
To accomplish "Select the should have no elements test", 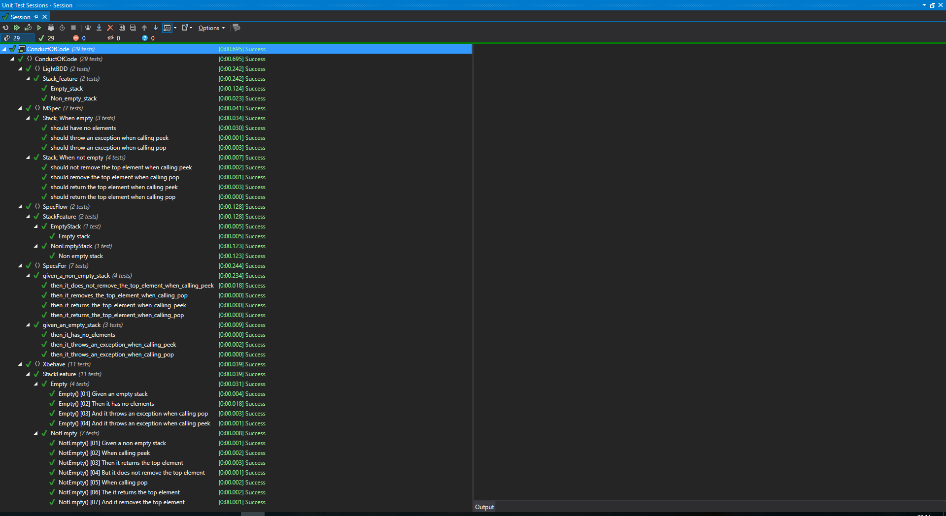I will 83,128.
